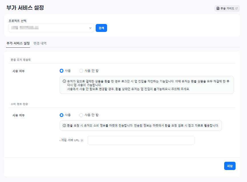Enable 사용 for 소비 정보 전송
The width and height of the screenshot is (247, 182).
[61, 115]
